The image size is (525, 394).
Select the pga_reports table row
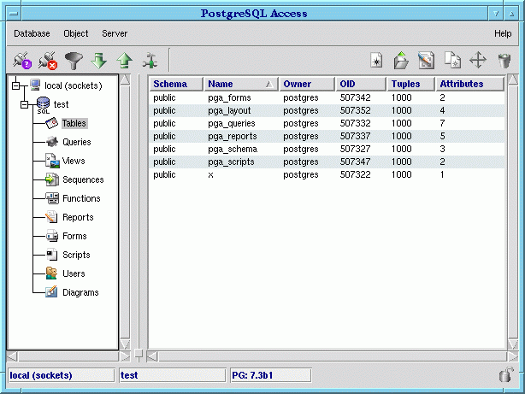(x=233, y=136)
